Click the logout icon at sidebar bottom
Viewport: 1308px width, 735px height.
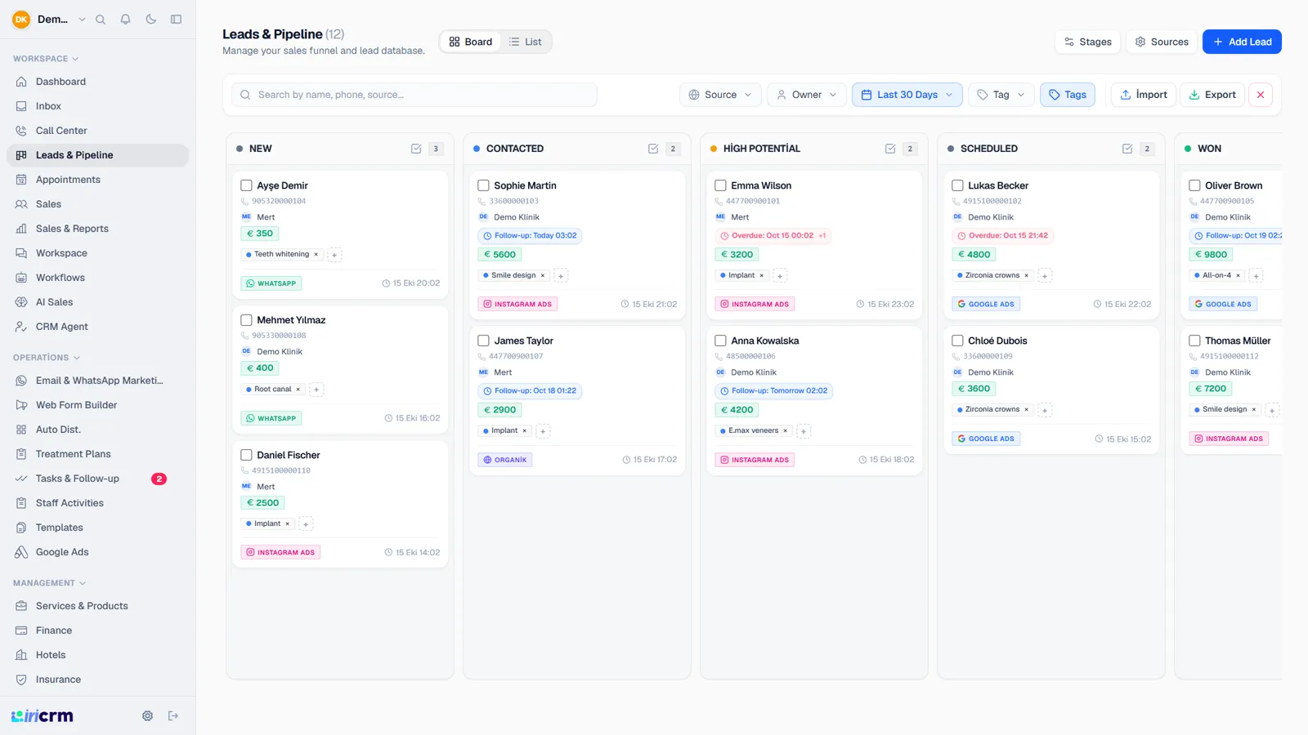pyautogui.click(x=173, y=716)
